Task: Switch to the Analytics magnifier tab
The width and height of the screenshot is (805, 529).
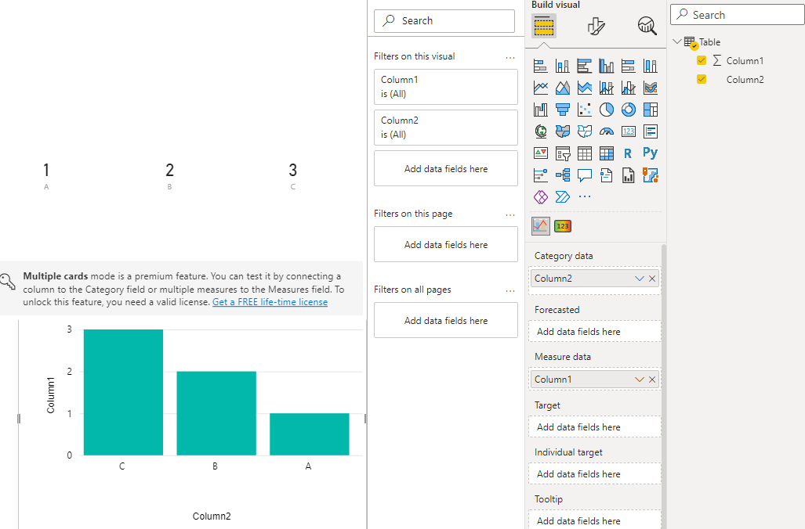Action: click(x=647, y=26)
